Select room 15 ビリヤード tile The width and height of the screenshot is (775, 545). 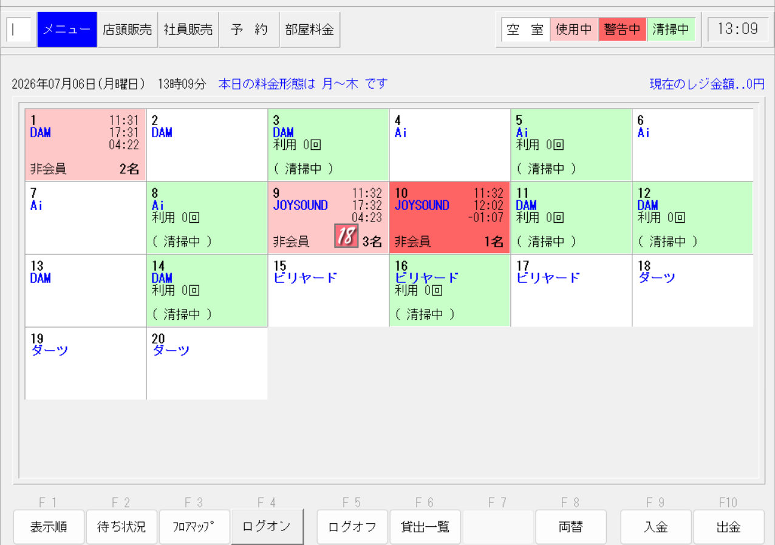click(329, 291)
